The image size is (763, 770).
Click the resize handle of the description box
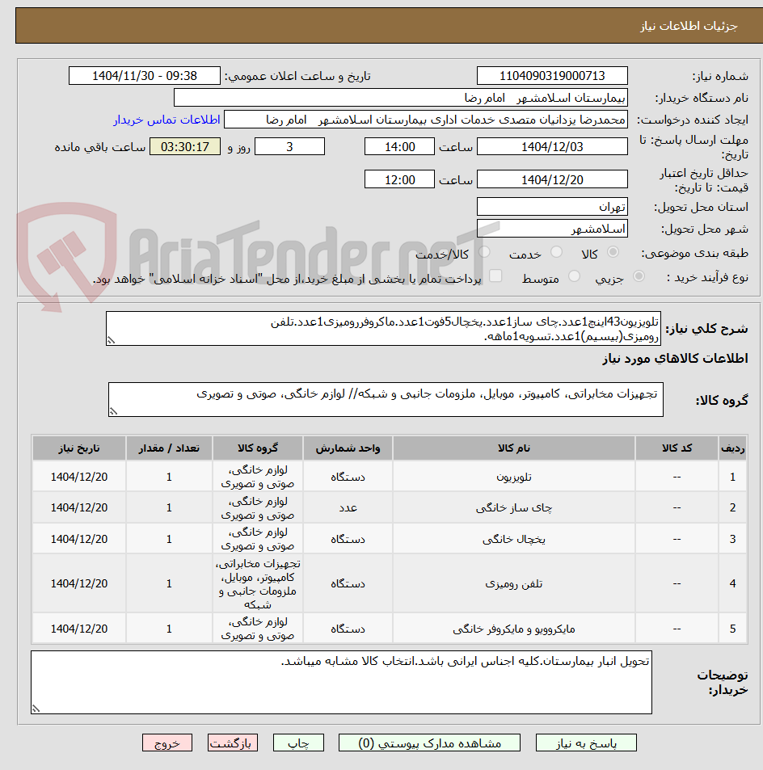click(111, 340)
